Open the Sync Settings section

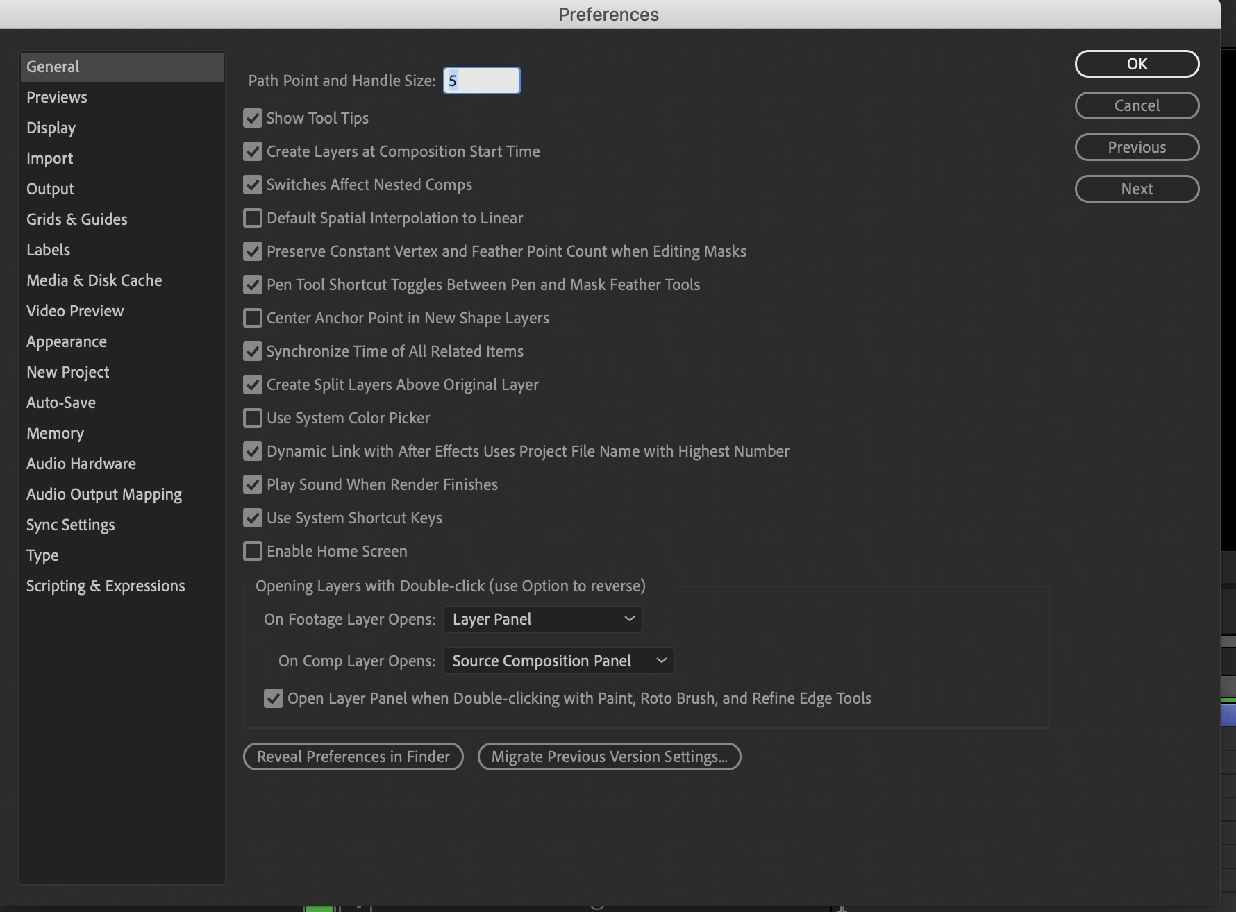[70, 524]
